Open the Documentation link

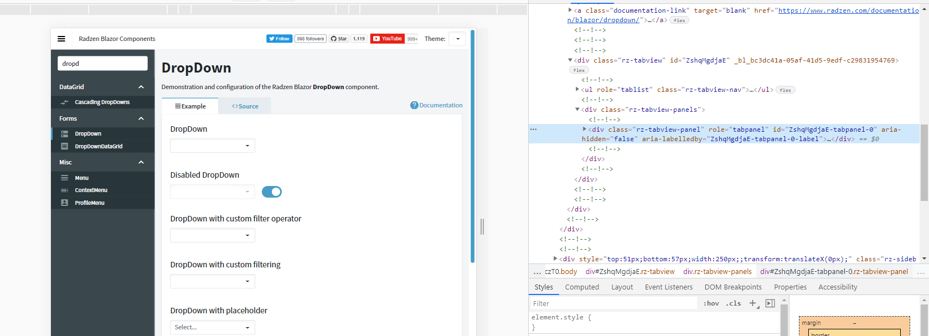pyautogui.click(x=441, y=105)
